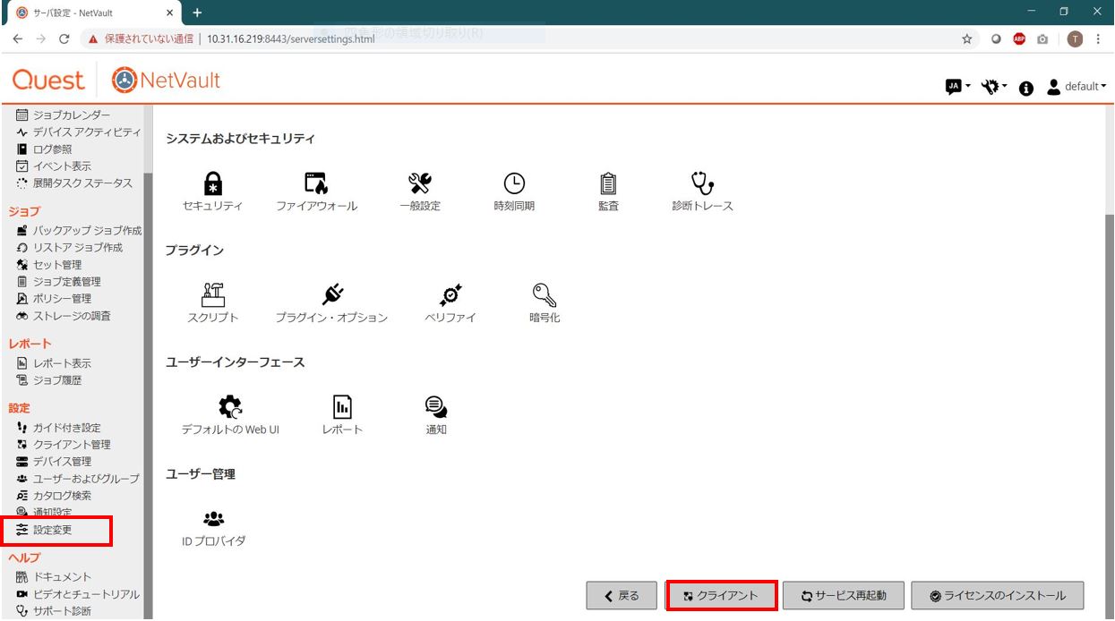The width and height of the screenshot is (1115, 621).
Task: Click the browser back arrow
Action: click(18, 38)
